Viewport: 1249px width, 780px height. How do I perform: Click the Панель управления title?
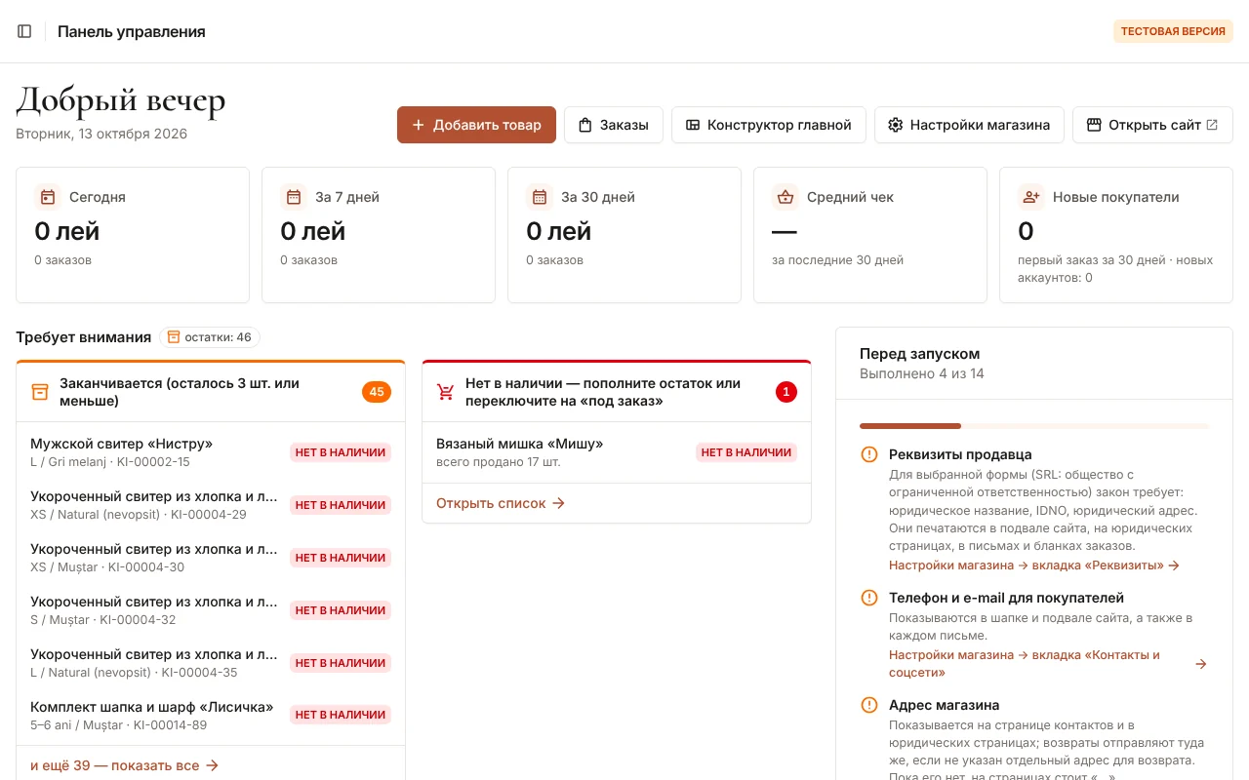(x=132, y=31)
